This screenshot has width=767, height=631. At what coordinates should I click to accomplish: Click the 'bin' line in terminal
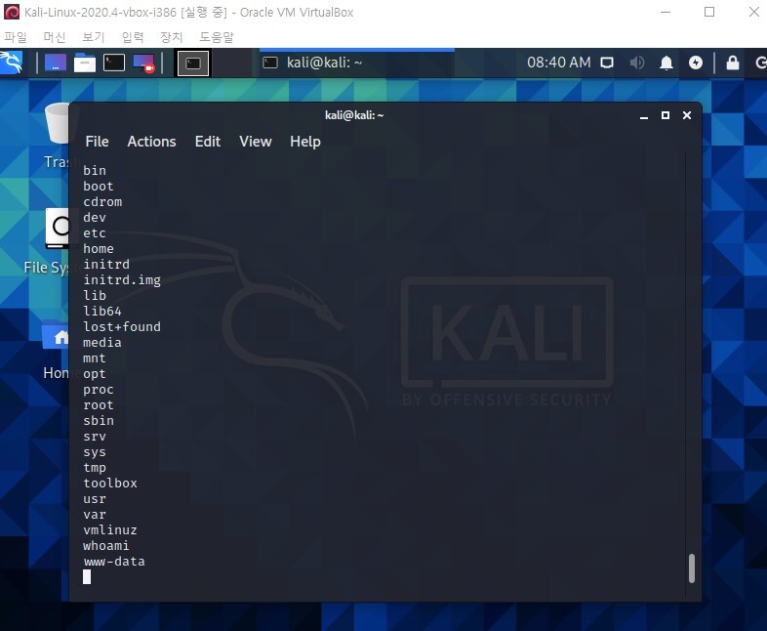tap(95, 170)
